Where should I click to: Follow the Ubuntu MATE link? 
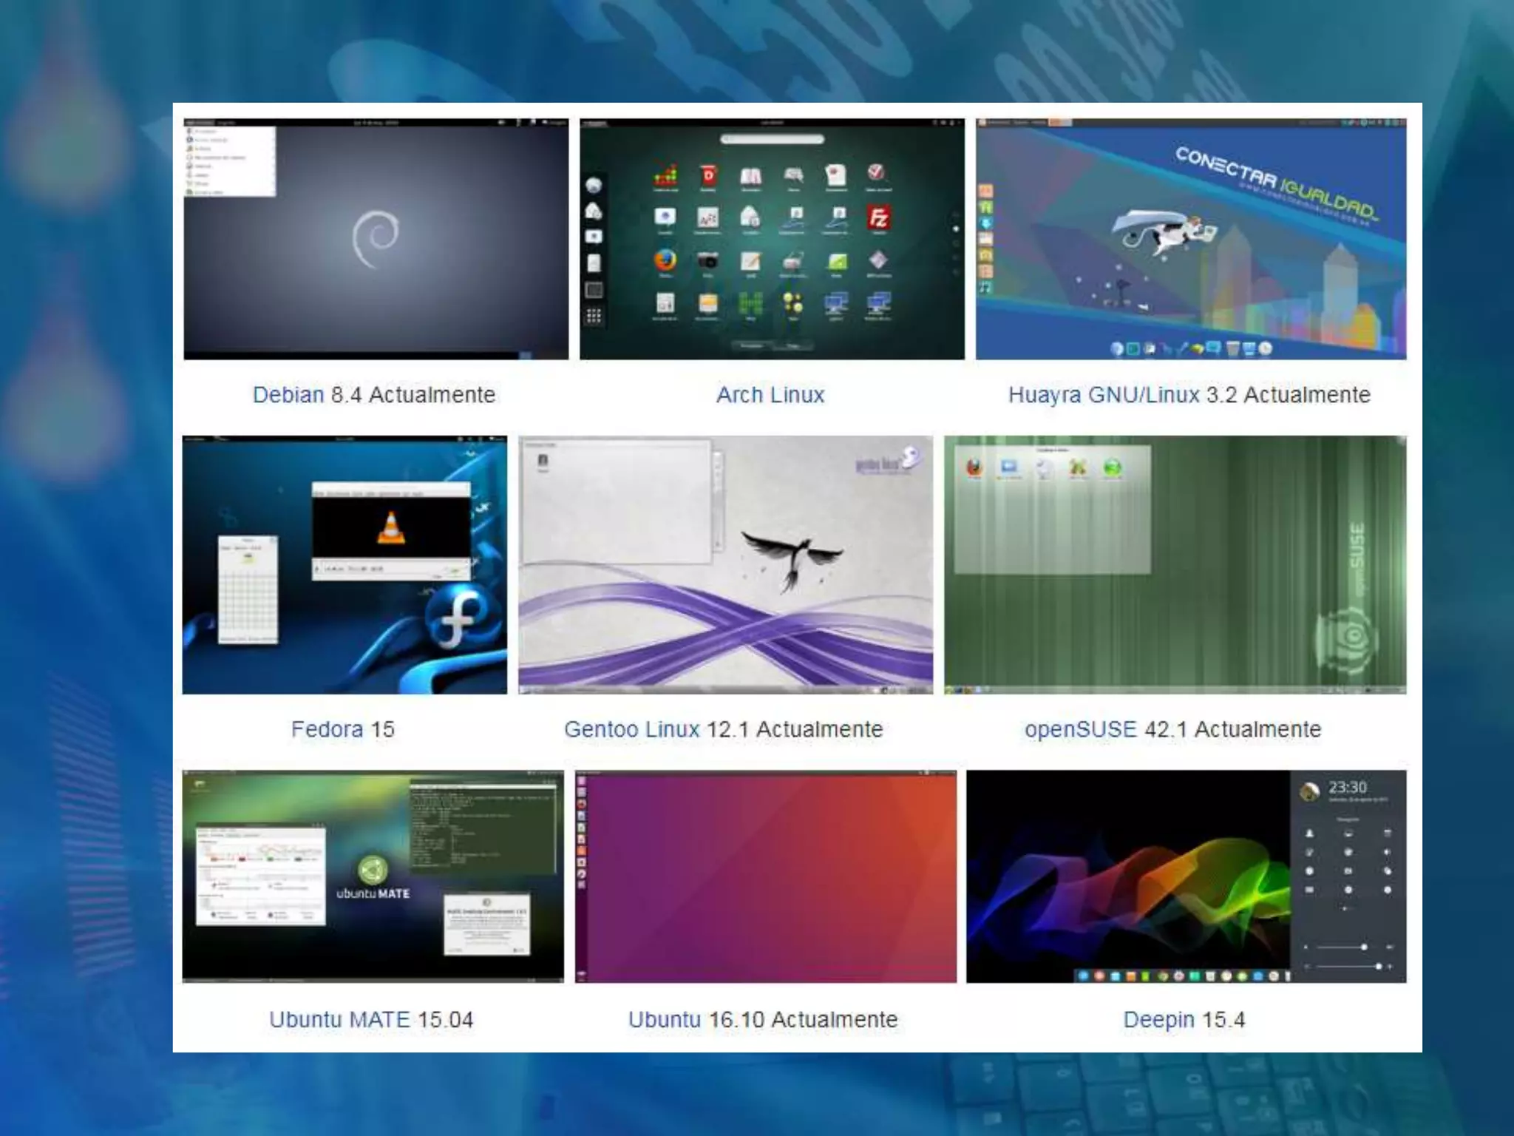coord(339,1020)
